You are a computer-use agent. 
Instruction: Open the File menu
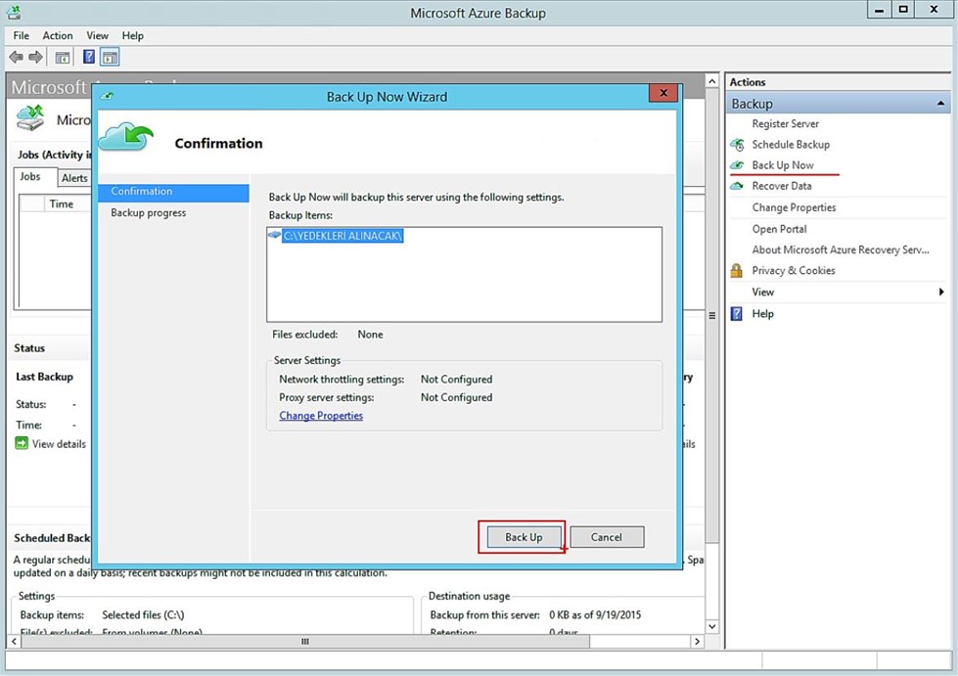22,35
